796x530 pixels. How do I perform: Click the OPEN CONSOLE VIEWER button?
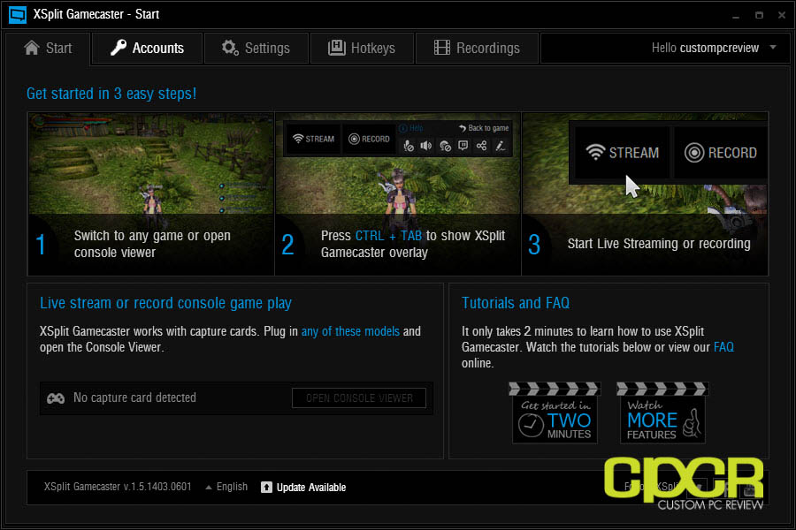pyautogui.click(x=359, y=398)
